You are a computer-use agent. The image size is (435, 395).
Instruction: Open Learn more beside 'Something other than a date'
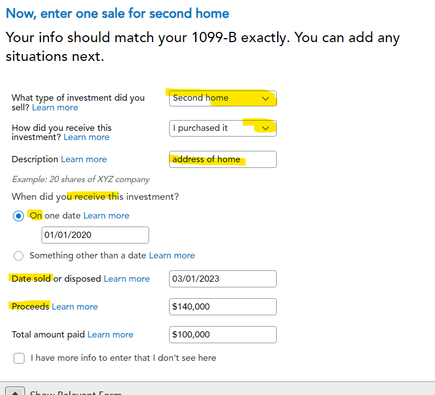click(172, 256)
